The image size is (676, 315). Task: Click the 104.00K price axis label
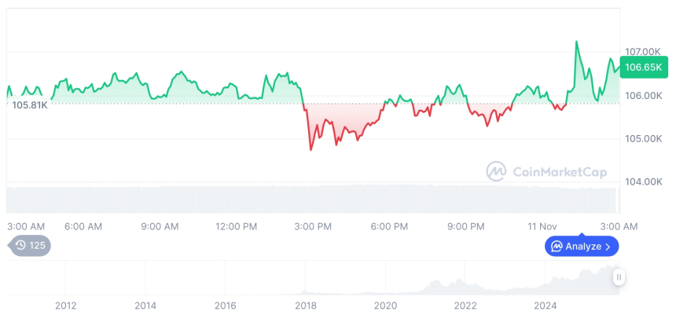[x=641, y=181]
